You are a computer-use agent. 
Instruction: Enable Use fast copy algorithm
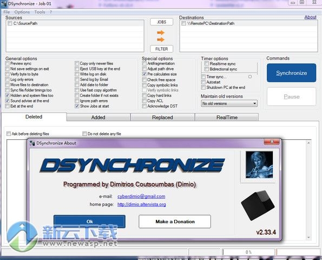77,90
